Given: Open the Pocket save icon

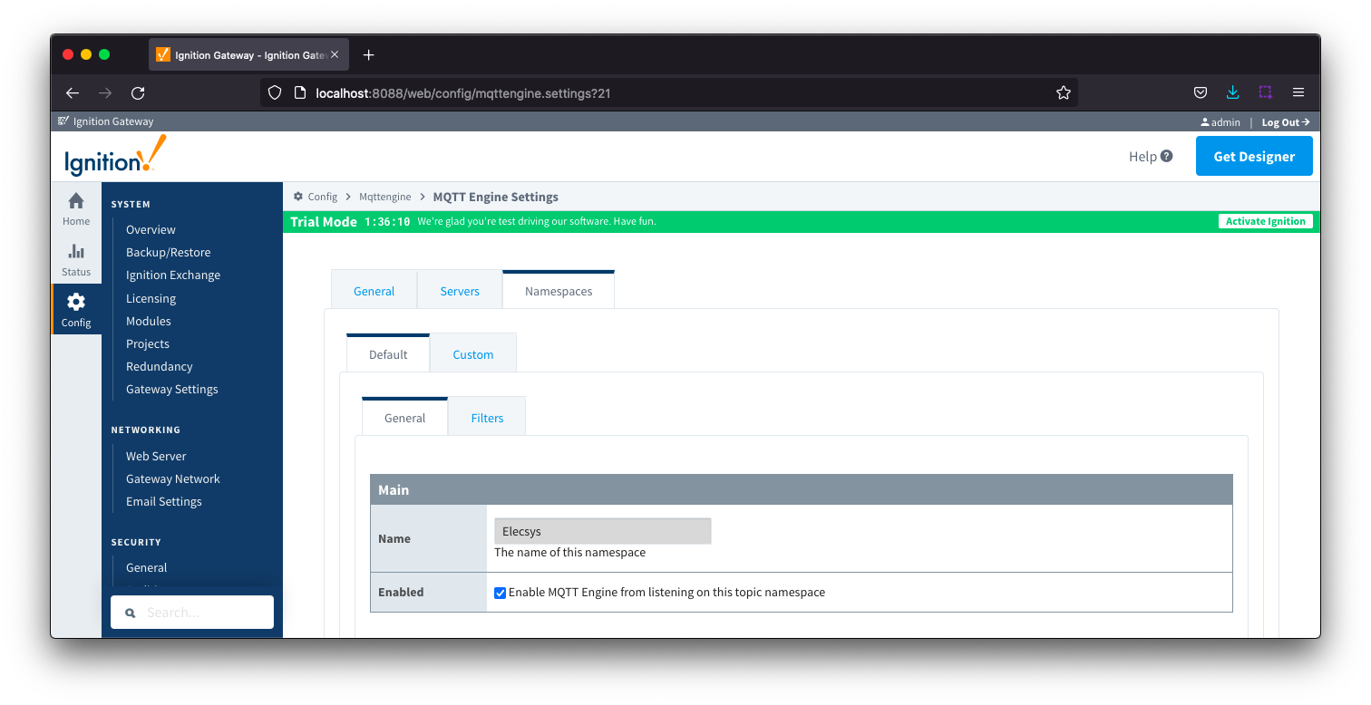Looking at the screenshot, I should pyautogui.click(x=1200, y=92).
